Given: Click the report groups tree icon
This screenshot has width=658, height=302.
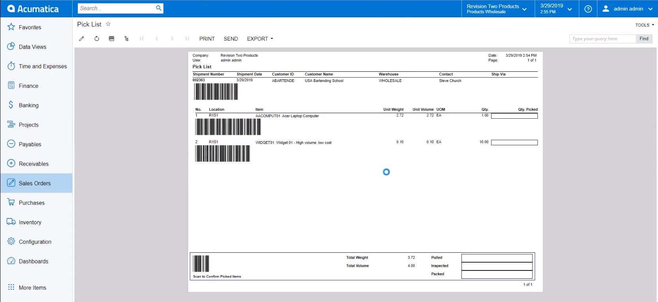Looking at the screenshot, I should click(126, 39).
